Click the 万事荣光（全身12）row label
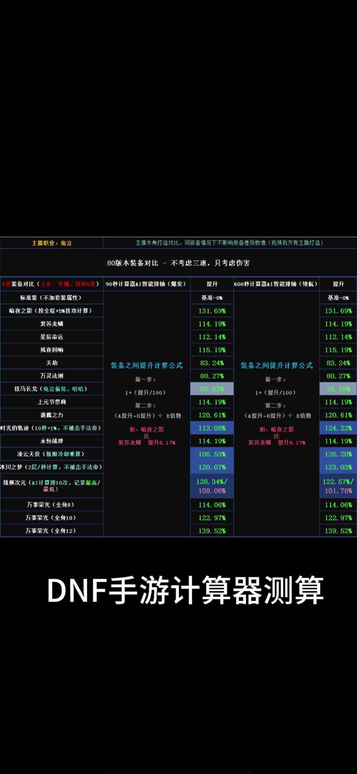The height and width of the screenshot is (774, 357). click(52, 531)
